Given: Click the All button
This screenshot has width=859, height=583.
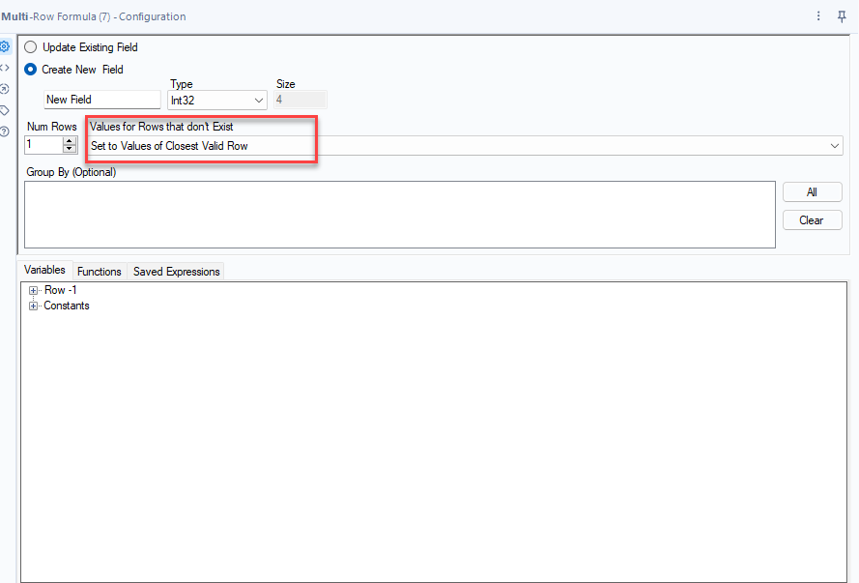Looking at the screenshot, I should tap(812, 191).
